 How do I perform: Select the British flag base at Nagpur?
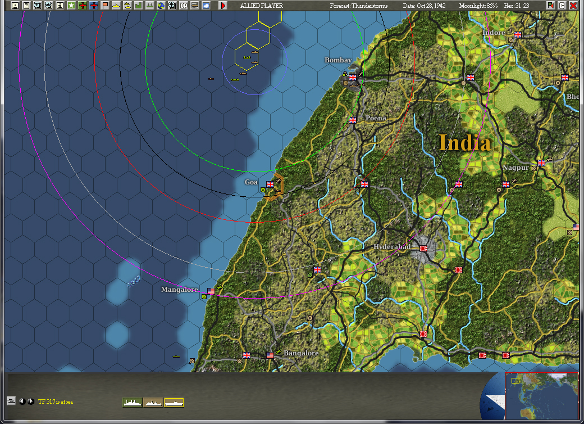541,163
